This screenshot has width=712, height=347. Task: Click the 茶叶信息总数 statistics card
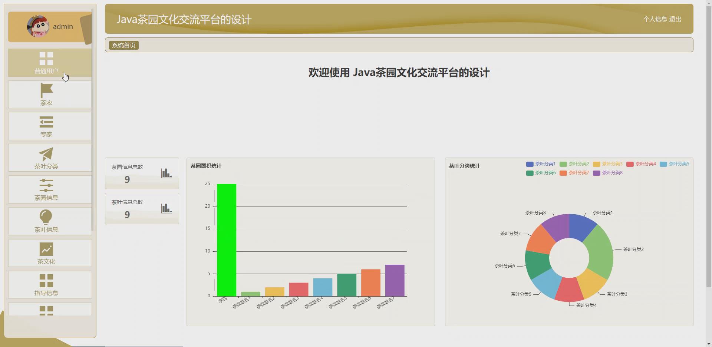point(142,208)
